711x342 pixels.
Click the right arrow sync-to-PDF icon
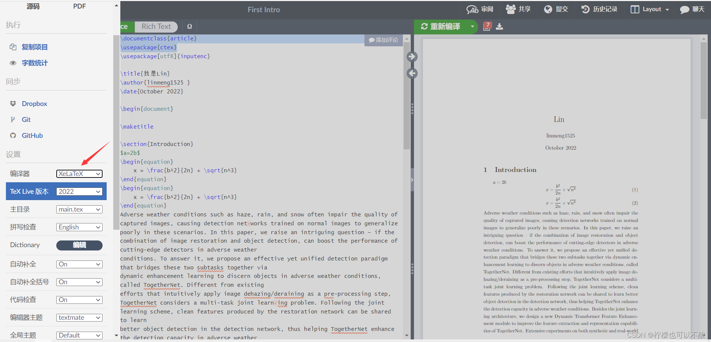pyautogui.click(x=412, y=57)
